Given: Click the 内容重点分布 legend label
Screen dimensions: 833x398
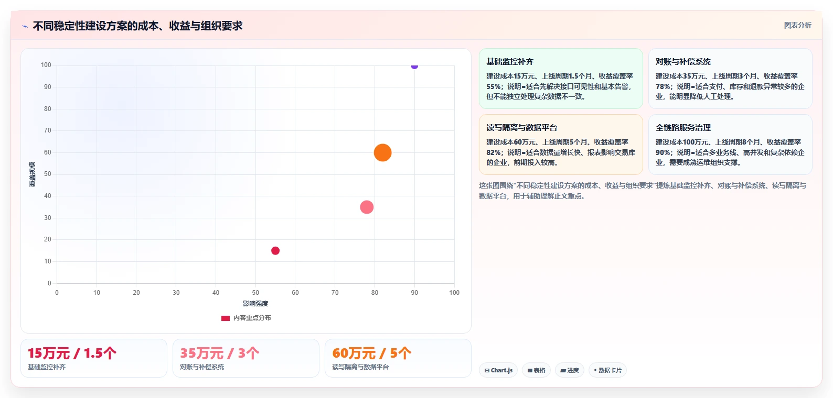Looking at the screenshot, I should point(252,318).
